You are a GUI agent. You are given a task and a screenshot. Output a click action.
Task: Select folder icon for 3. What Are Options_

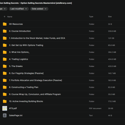coord(5,52)
